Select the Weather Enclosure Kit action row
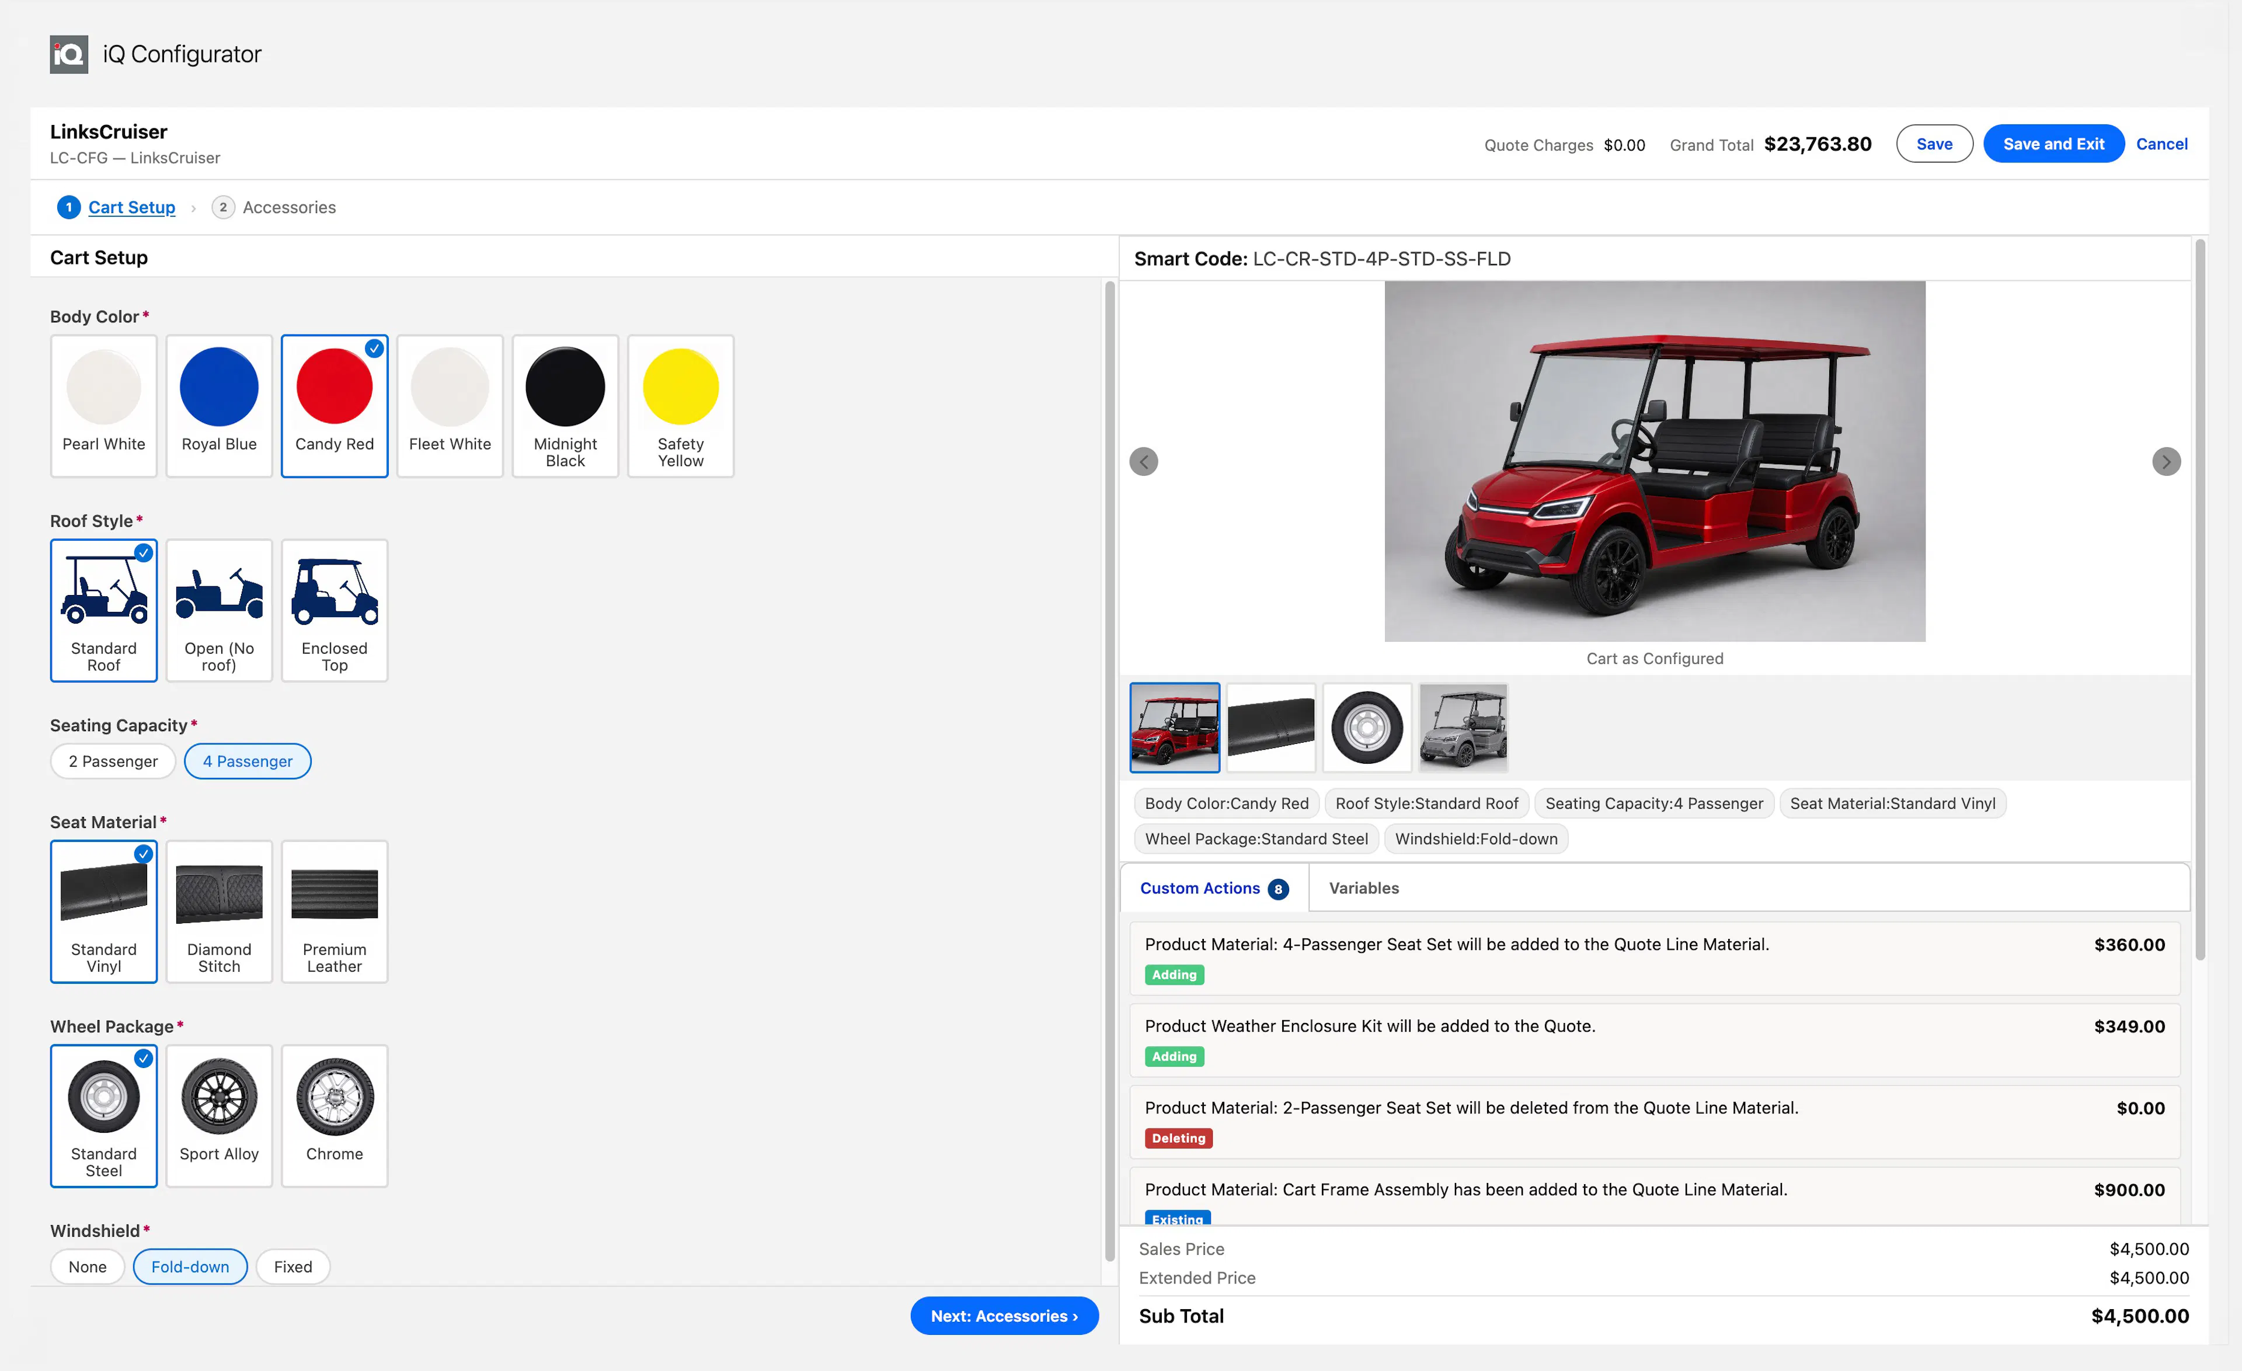 point(1654,1041)
